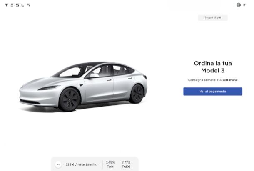Click the rear door handle of the car
Image resolution: width=254 pixels, height=171 pixels.
(x=130, y=78)
